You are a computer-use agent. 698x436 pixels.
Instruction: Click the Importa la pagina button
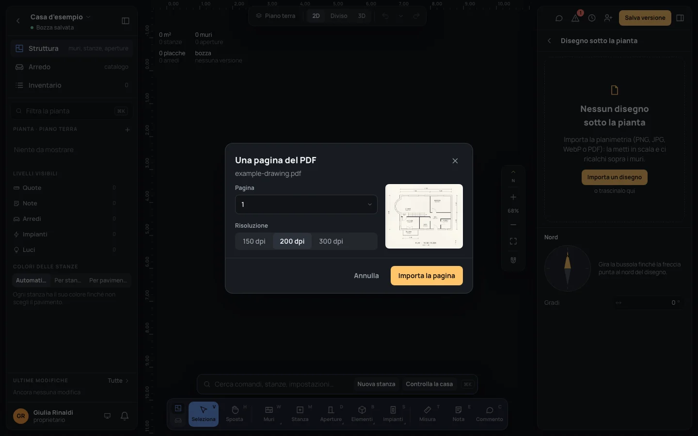(427, 276)
